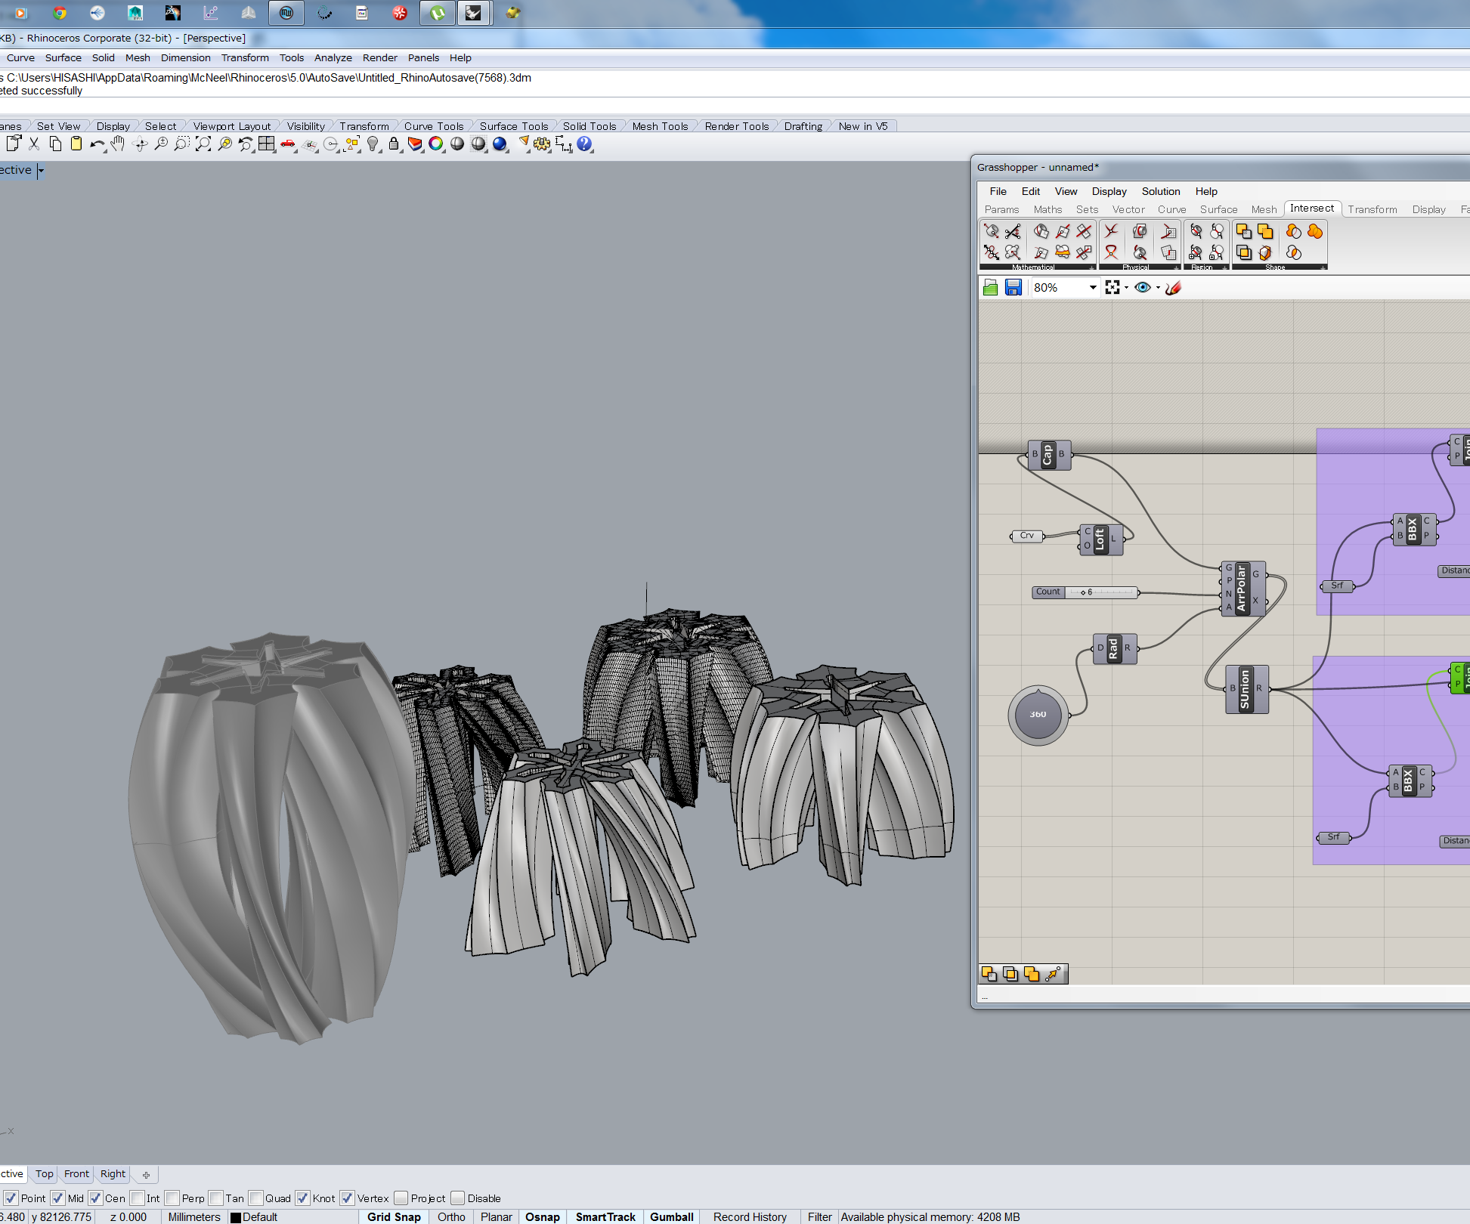Expand the Mathematical panel plus corner
This screenshot has width=1470, height=1224.
(x=1091, y=267)
